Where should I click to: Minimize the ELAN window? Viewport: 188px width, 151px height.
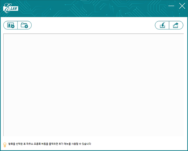click(171, 6)
